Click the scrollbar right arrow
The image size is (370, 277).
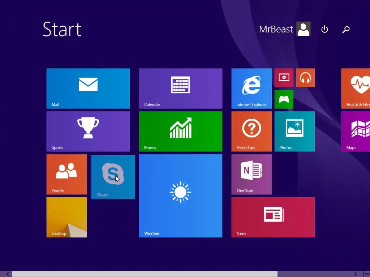(356, 274)
